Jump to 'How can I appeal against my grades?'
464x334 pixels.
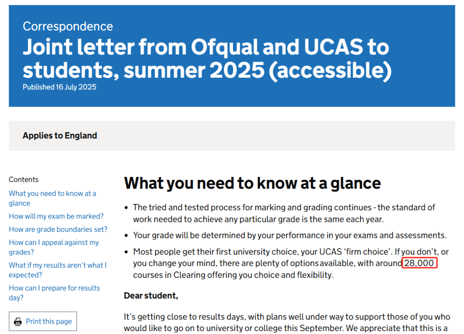tap(54, 247)
